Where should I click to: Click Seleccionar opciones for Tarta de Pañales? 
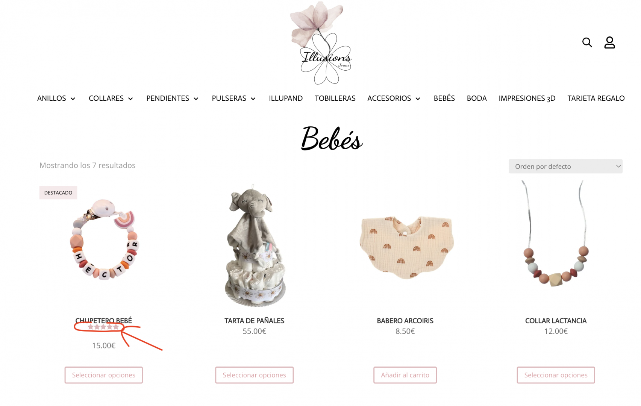click(x=254, y=375)
